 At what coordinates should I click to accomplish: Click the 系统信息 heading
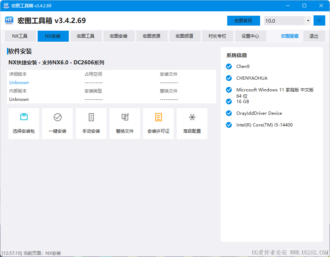click(237, 55)
